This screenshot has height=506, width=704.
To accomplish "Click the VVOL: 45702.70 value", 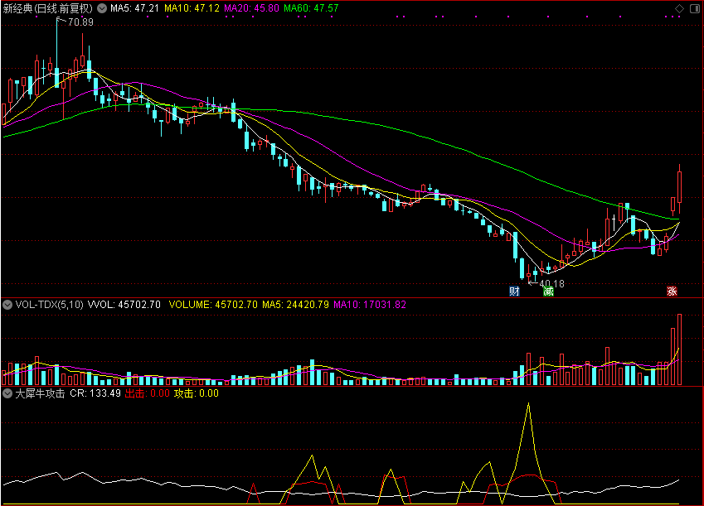I will (x=124, y=305).
